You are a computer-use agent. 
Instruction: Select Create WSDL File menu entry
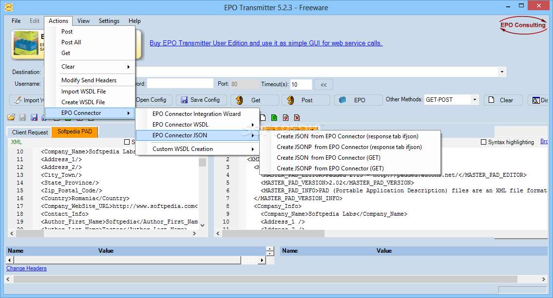90,102
